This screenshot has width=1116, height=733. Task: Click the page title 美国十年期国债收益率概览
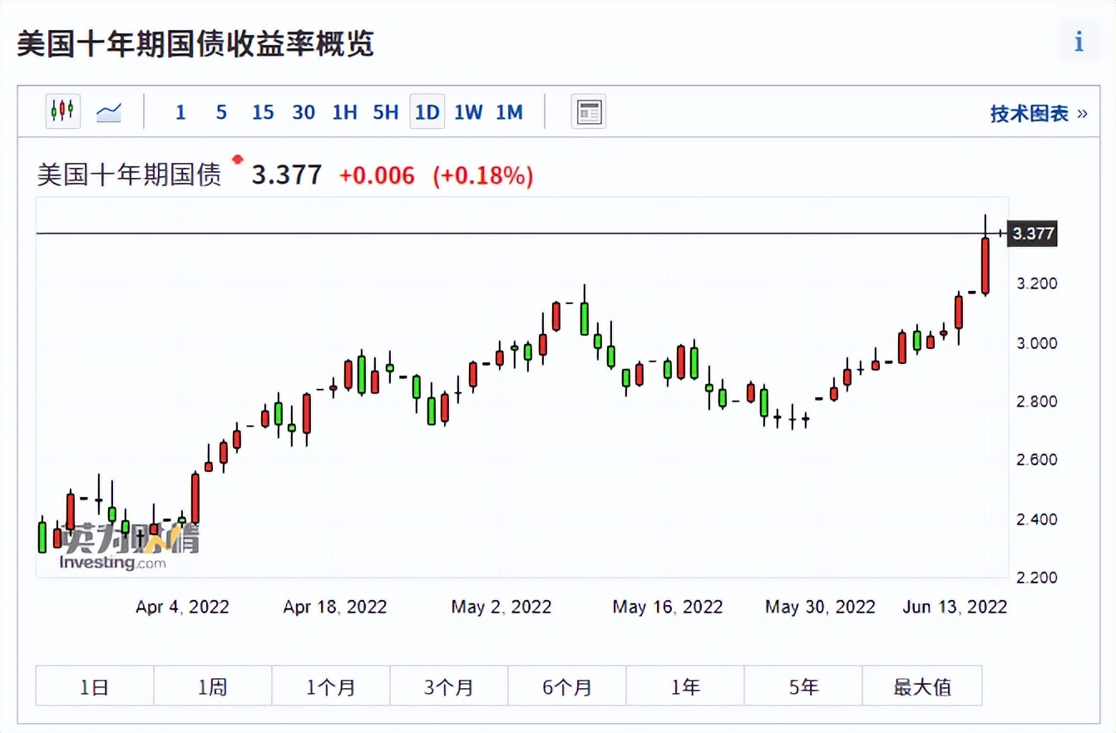click(x=196, y=44)
